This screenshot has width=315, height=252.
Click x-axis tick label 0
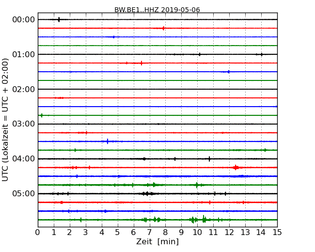tap(38, 233)
